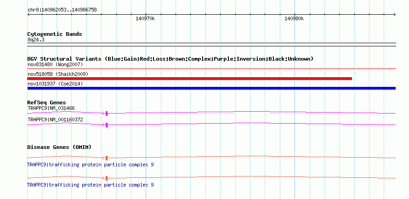Select the RefSeq Genes track heading
The height and width of the screenshot is (199, 409).
tap(47, 102)
